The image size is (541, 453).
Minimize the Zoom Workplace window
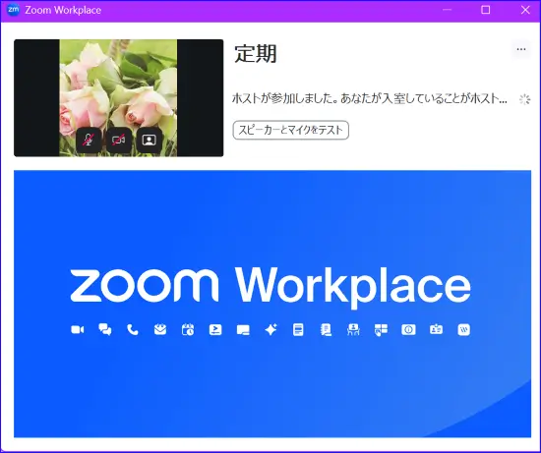point(448,10)
